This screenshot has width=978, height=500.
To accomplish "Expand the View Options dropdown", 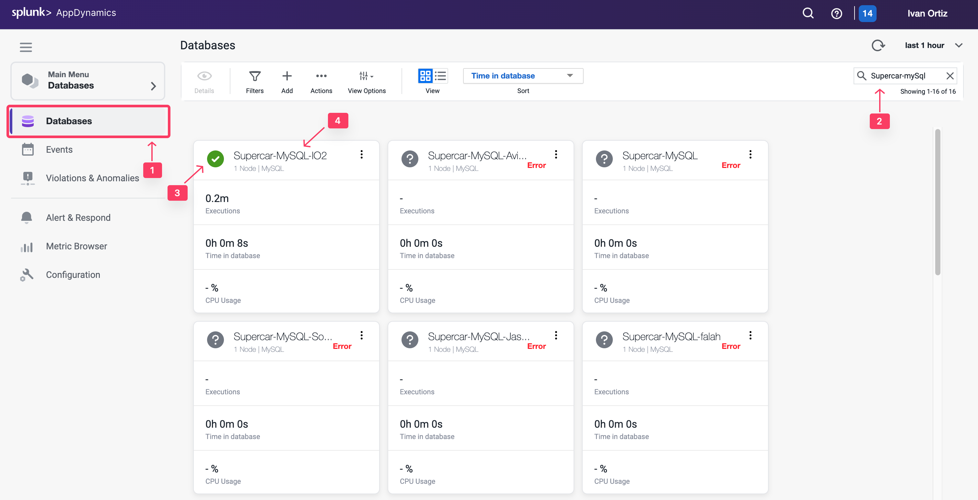I will tap(367, 77).
